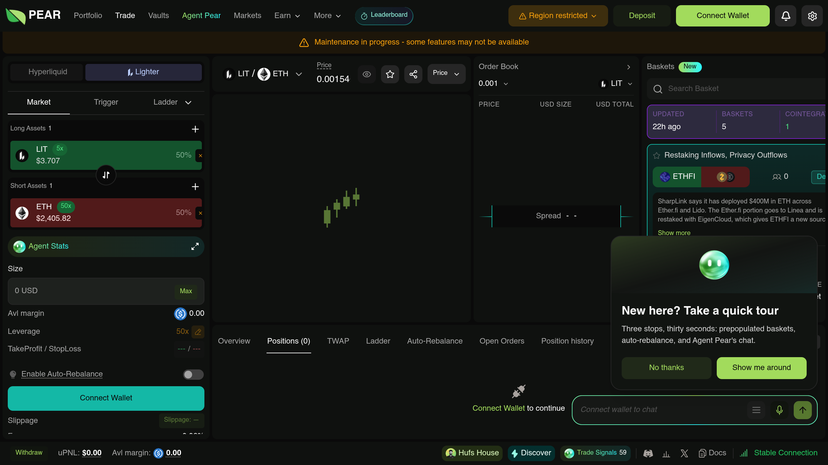Favorite the LIT/ETH pair with star
The image size is (828, 465).
390,74
